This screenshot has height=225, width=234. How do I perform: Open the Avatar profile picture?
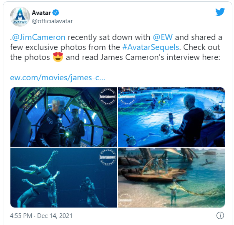pyautogui.click(x=20, y=17)
